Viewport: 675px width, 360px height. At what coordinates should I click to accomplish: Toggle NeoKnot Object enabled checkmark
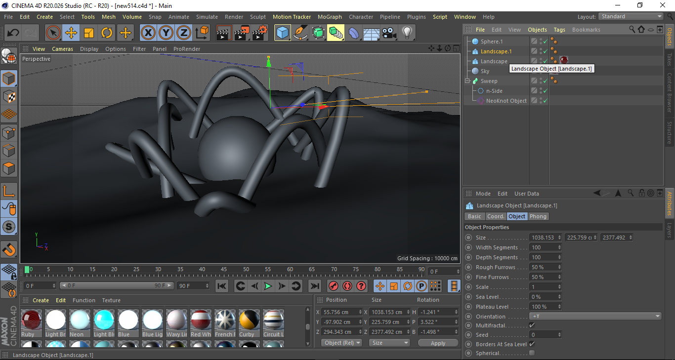[545, 101]
